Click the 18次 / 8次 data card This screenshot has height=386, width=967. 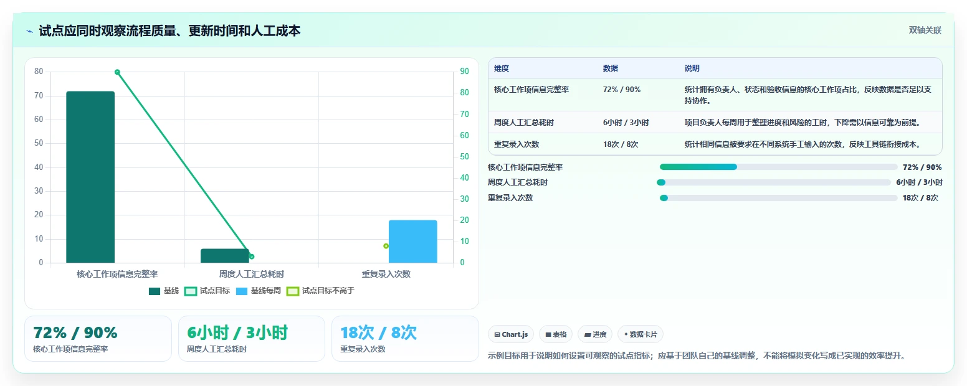(405, 339)
